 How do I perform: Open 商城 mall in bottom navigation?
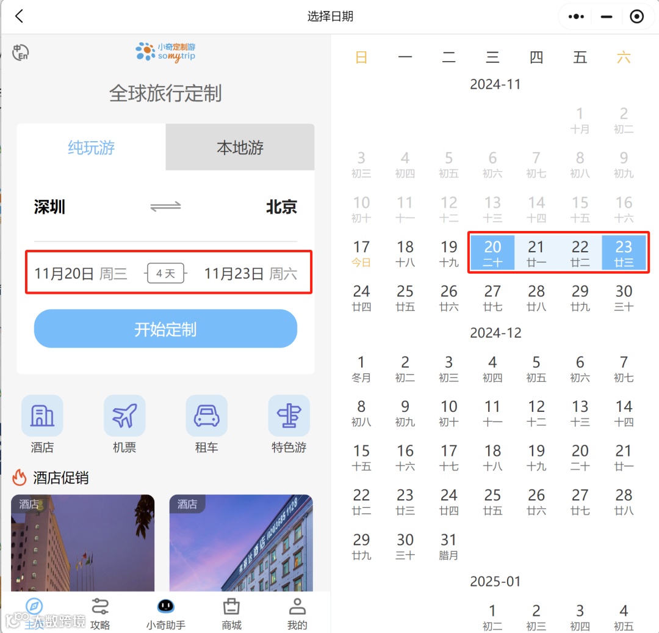point(232,613)
